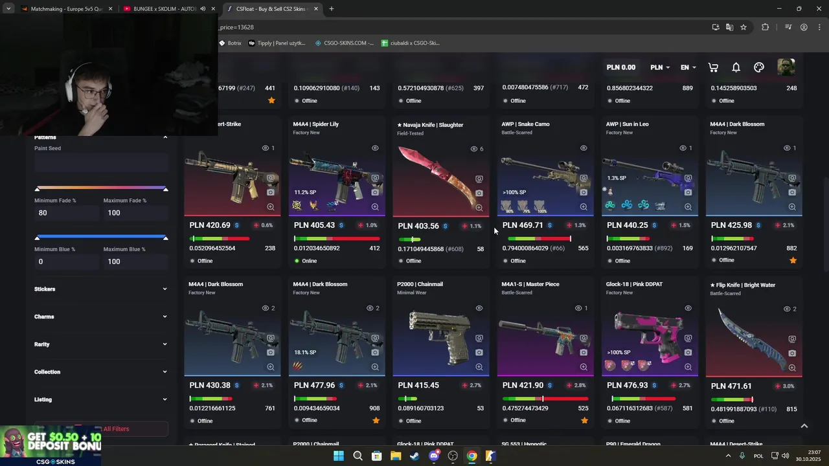Screen dimensions: 829x466
Task: Click the fade slider right handle
Action: click(165, 189)
